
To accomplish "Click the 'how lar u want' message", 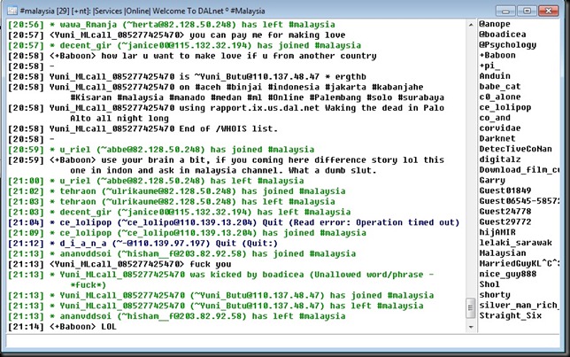I will pos(192,56).
